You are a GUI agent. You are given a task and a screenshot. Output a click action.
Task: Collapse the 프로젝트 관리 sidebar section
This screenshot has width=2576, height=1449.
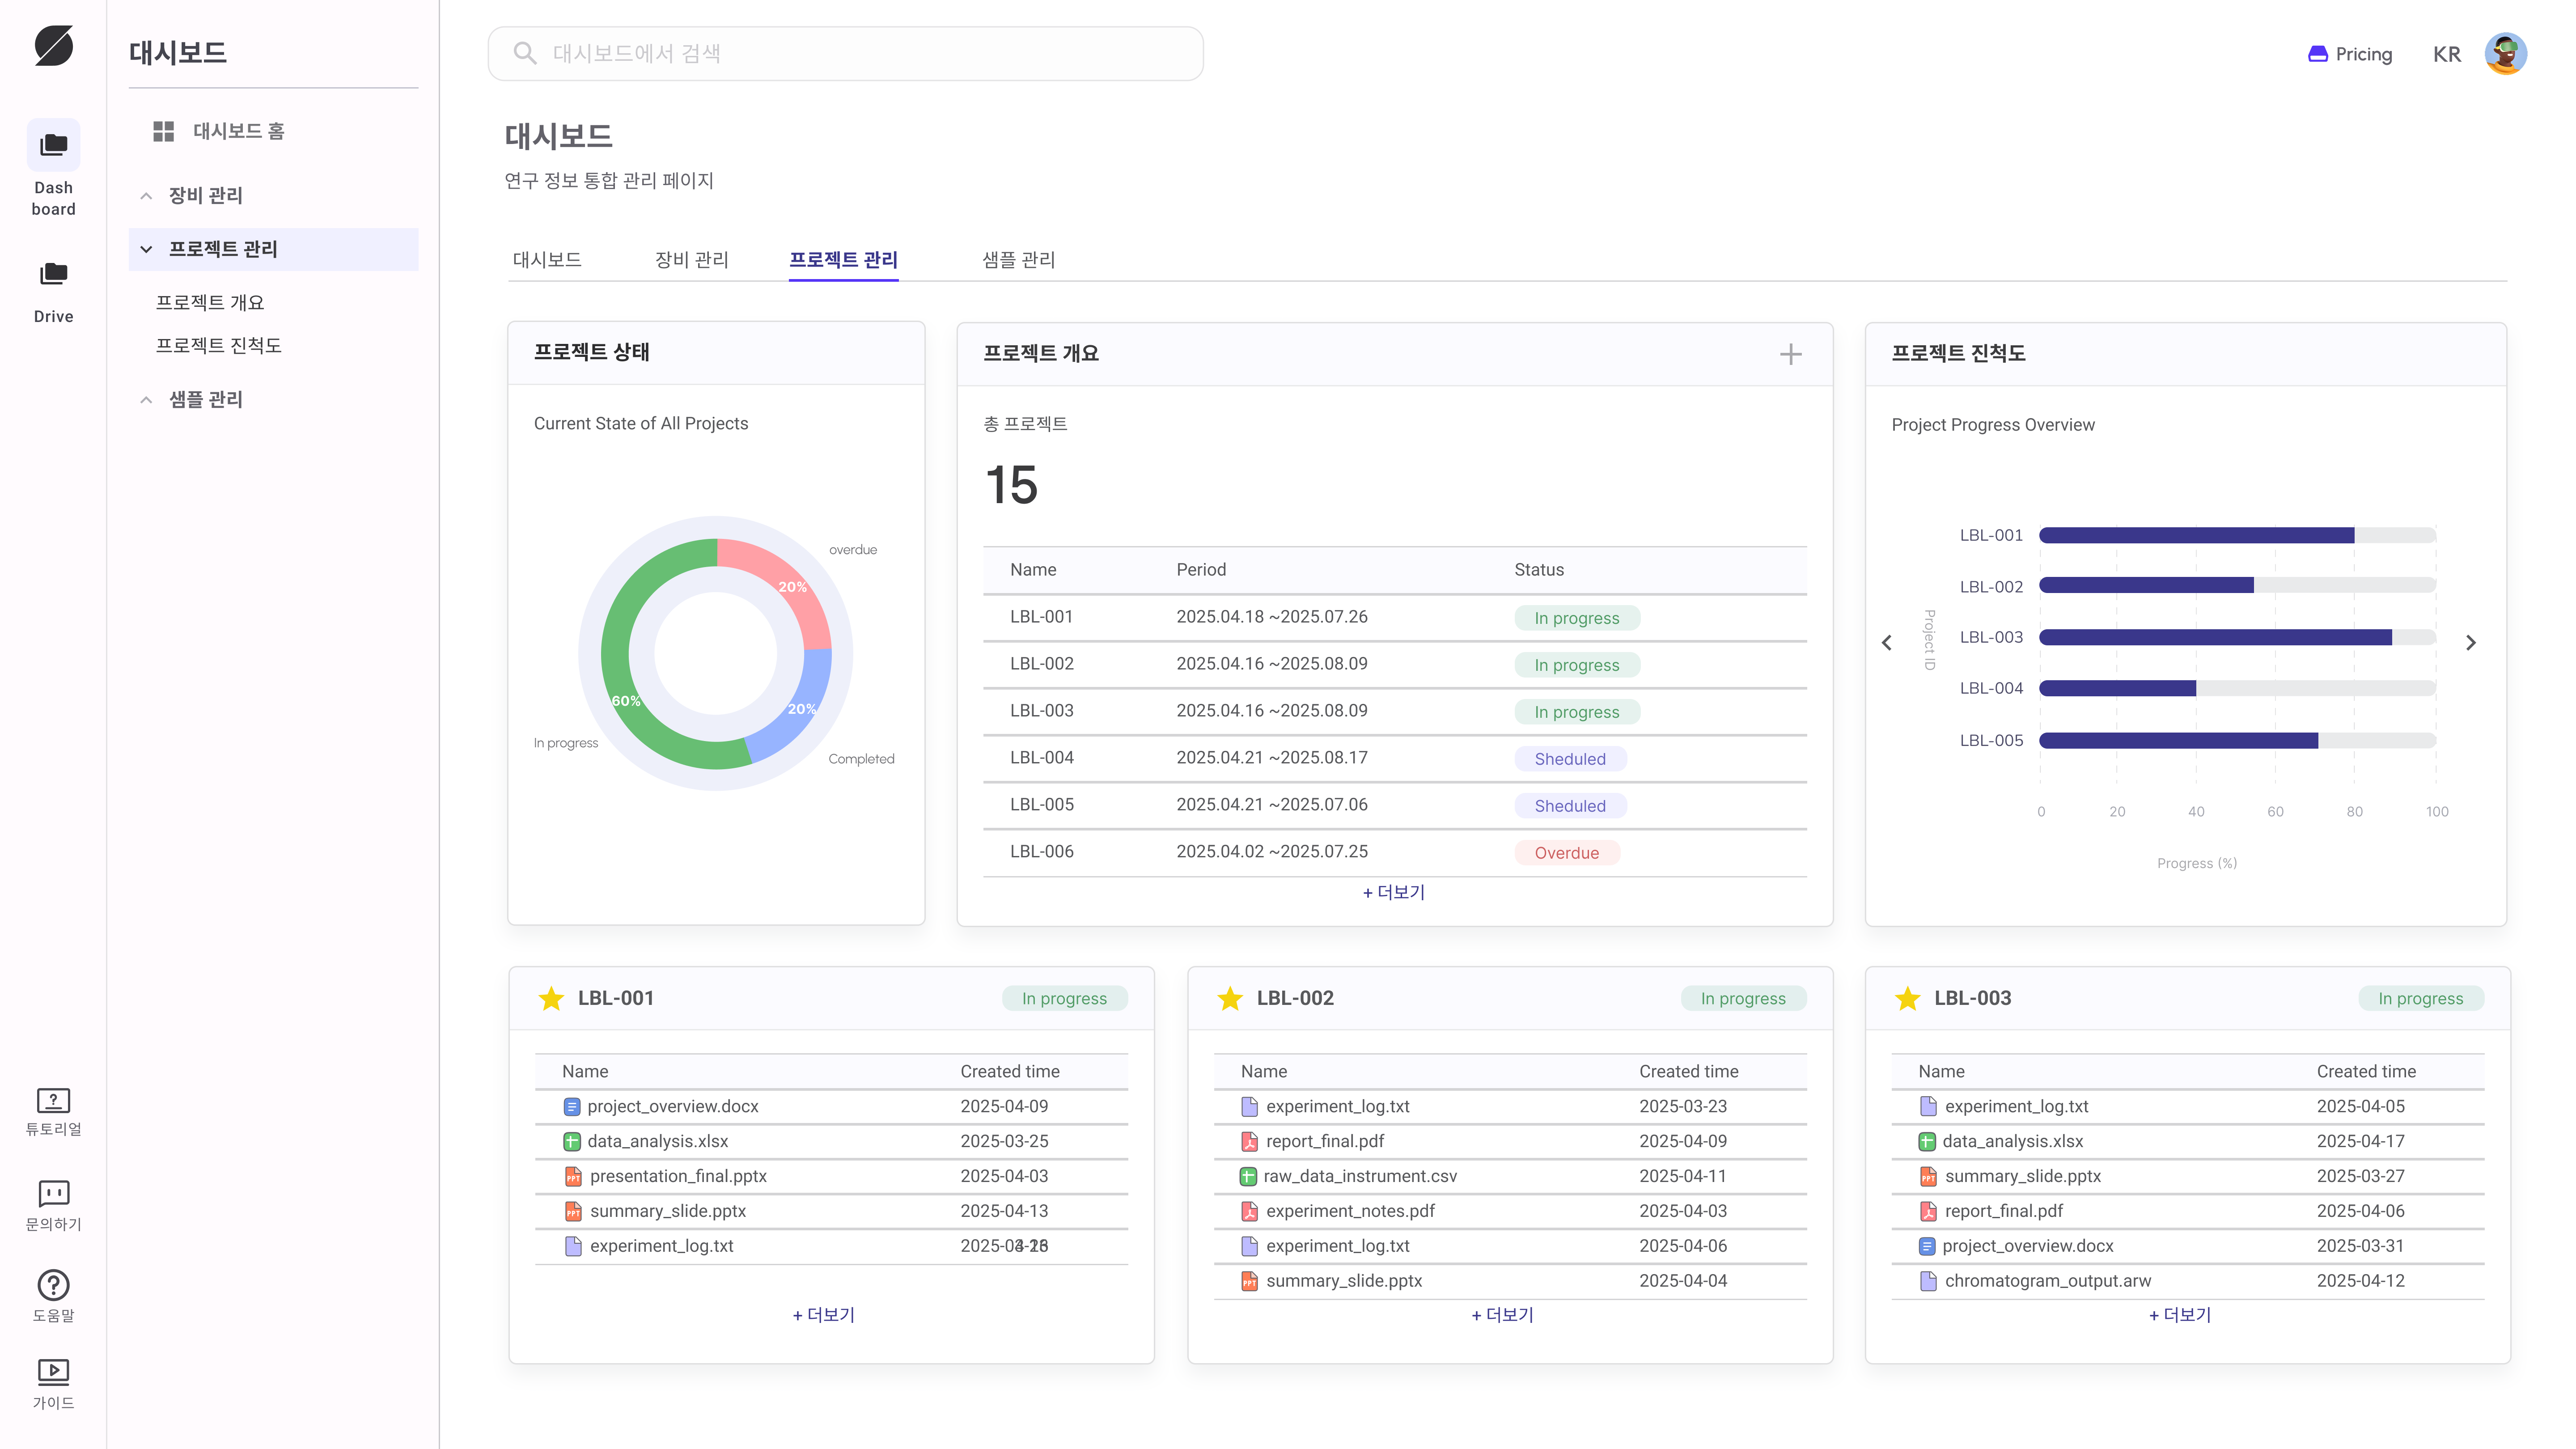(x=146, y=248)
